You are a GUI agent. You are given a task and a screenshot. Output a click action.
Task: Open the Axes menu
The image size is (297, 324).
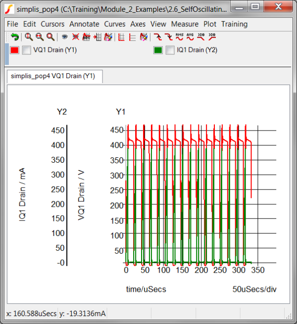tap(138, 24)
